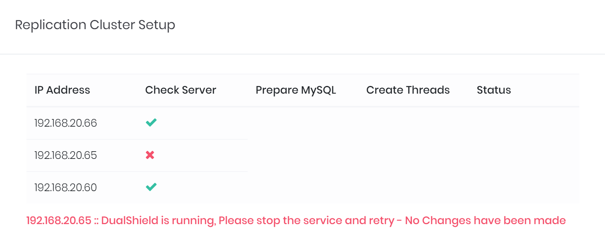Click the 192.168.20.60 IP address cell
The image size is (605, 246).
point(66,188)
